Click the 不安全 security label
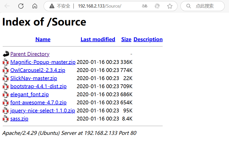 point(63,6)
